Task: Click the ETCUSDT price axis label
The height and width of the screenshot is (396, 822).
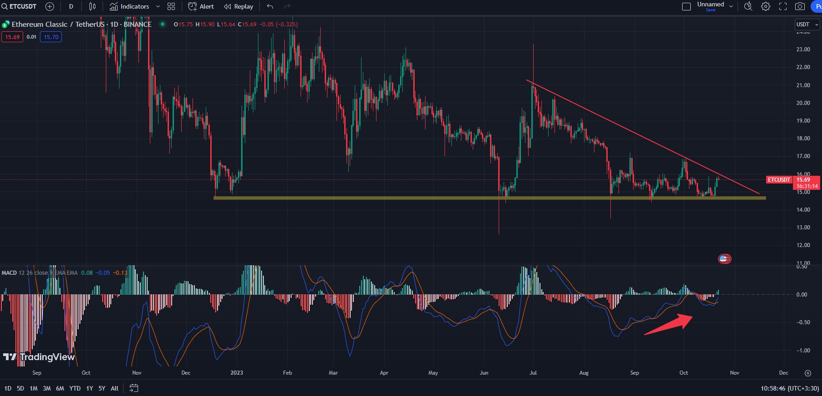Action: (x=779, y=180)
